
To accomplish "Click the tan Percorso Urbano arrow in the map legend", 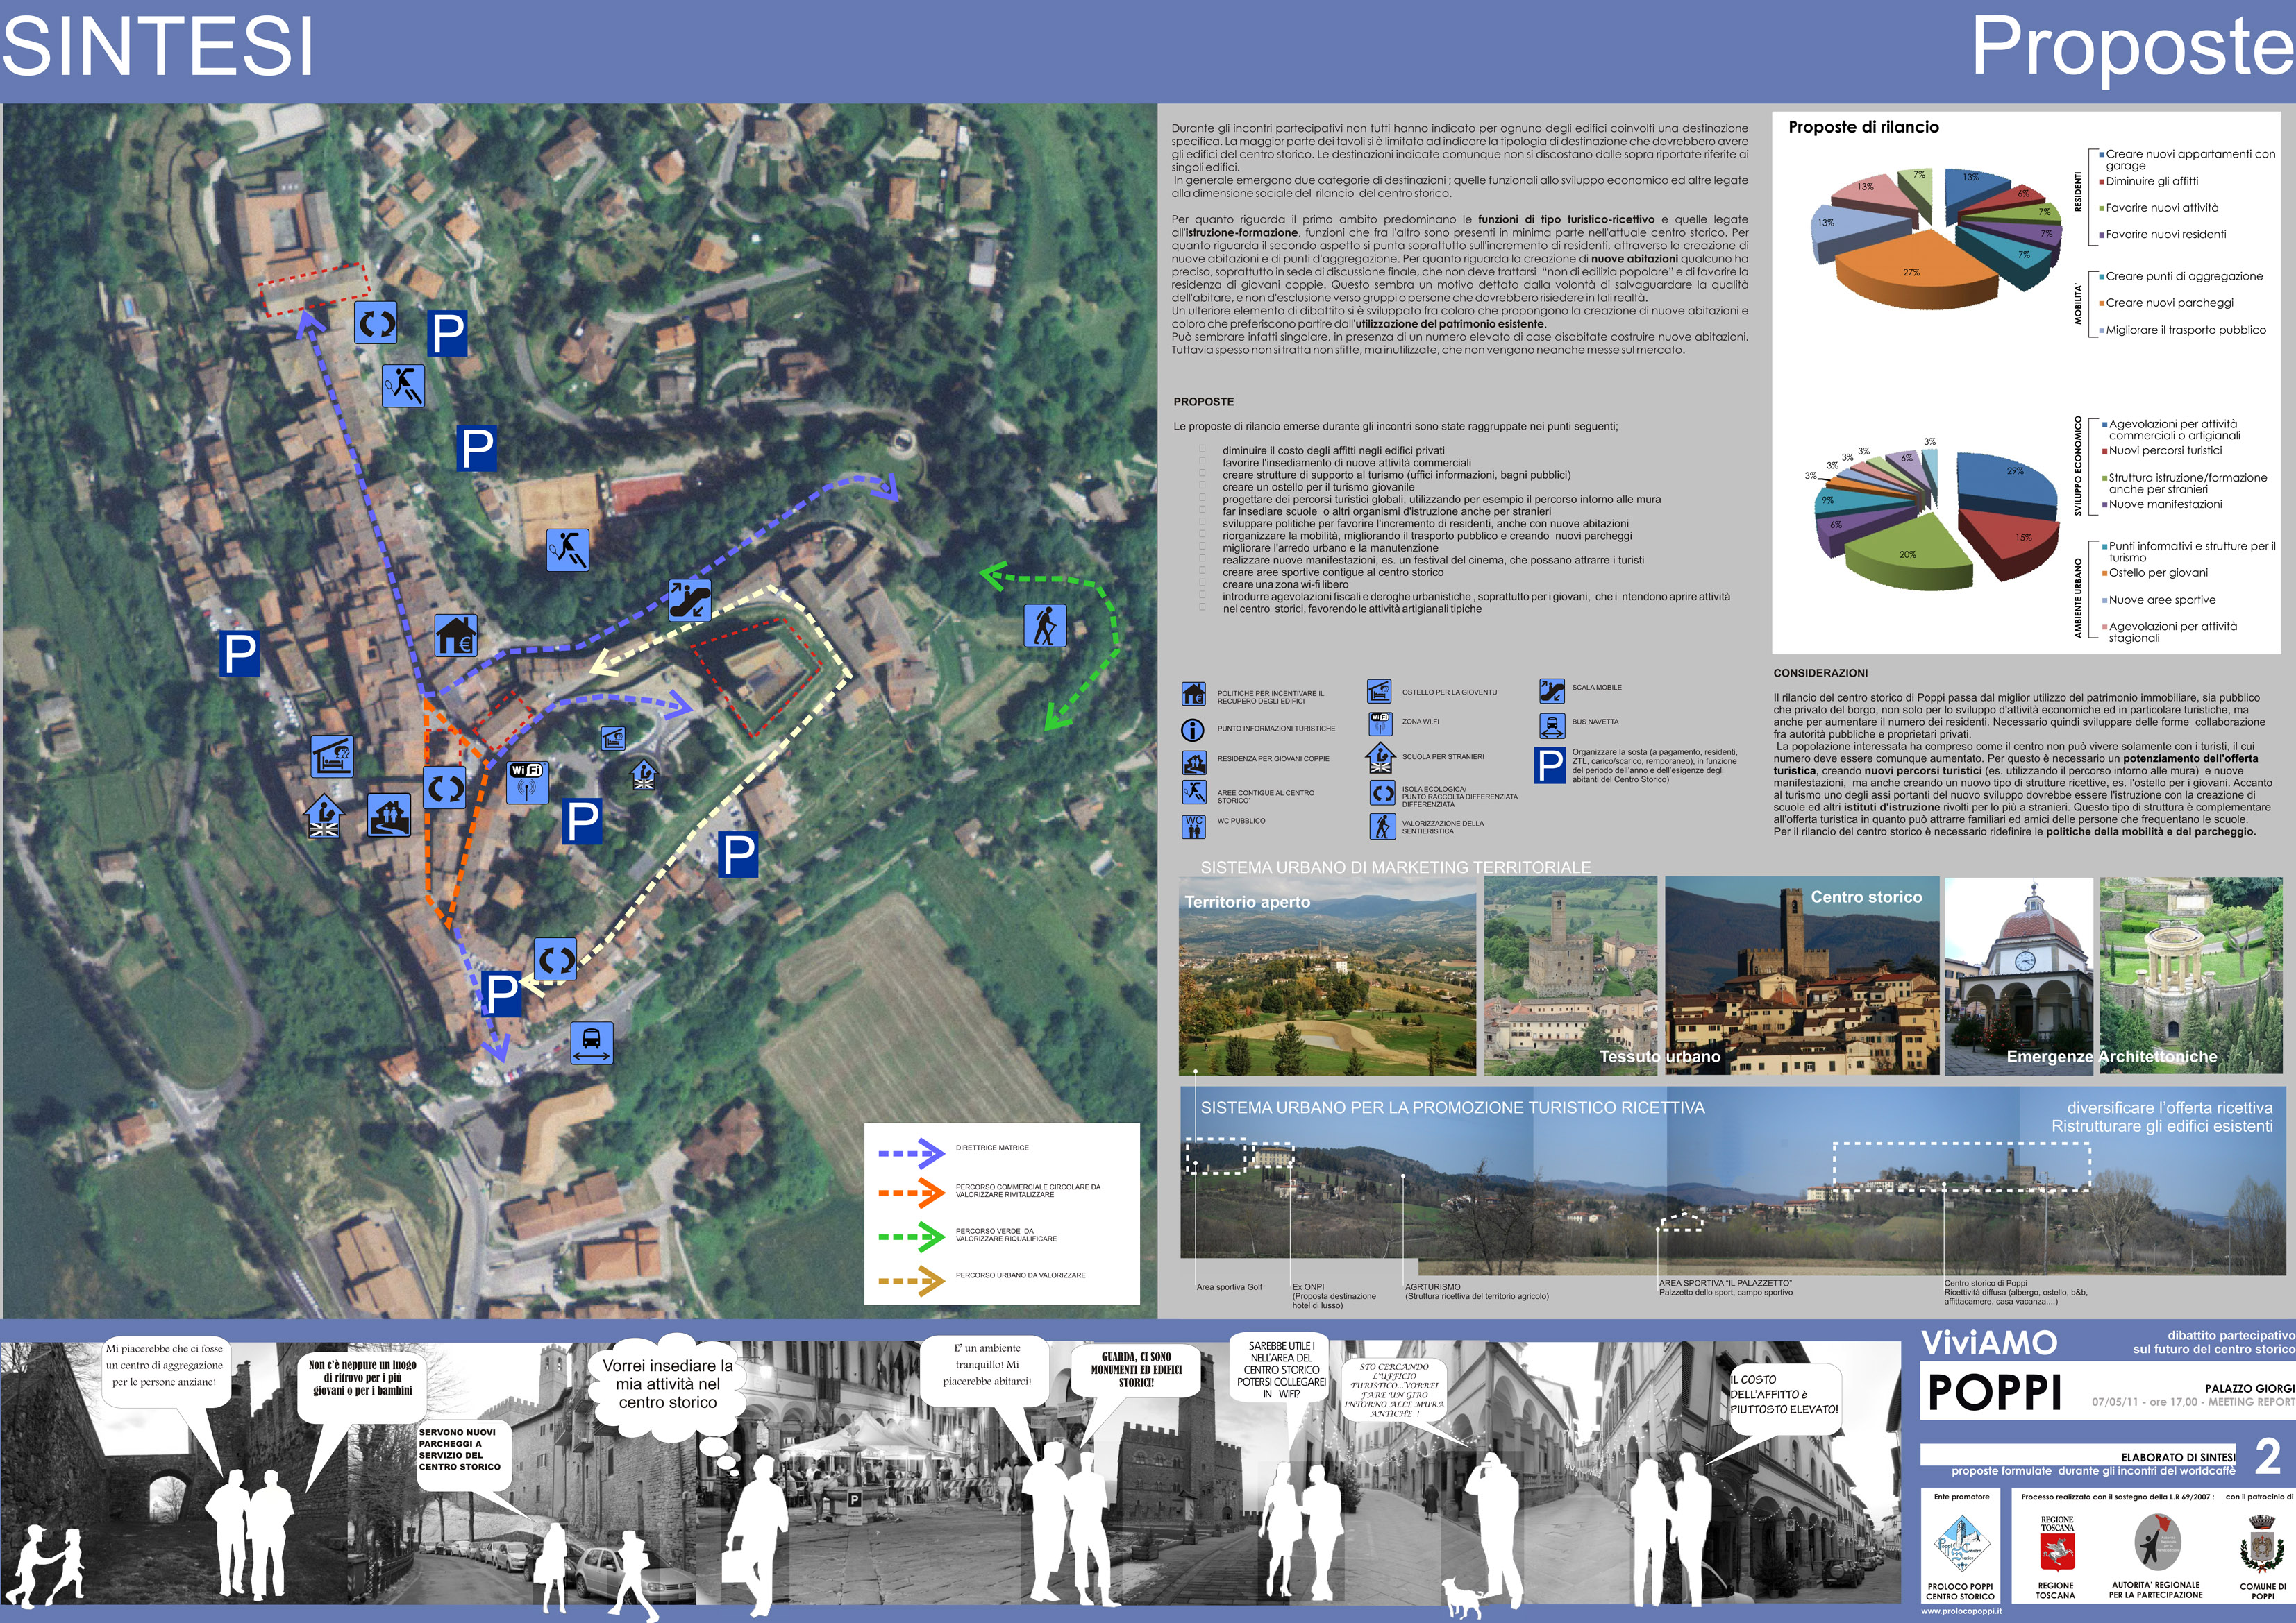I will 911,1280.
